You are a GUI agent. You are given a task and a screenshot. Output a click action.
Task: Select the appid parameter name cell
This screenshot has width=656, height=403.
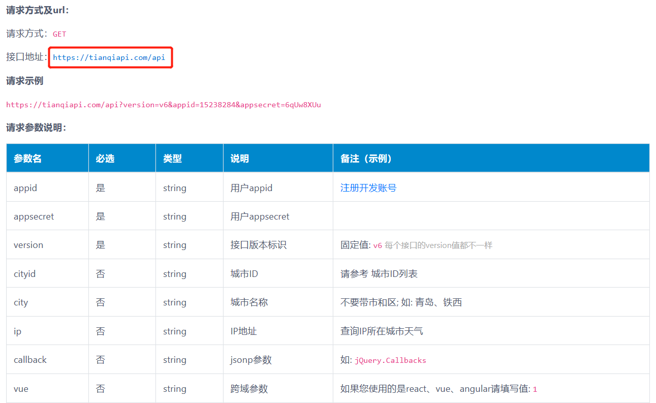pos(47,187)
